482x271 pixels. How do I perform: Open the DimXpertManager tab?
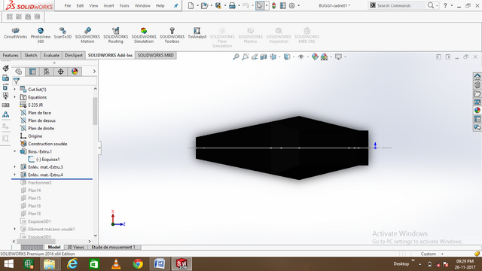(x=60, y=72)
